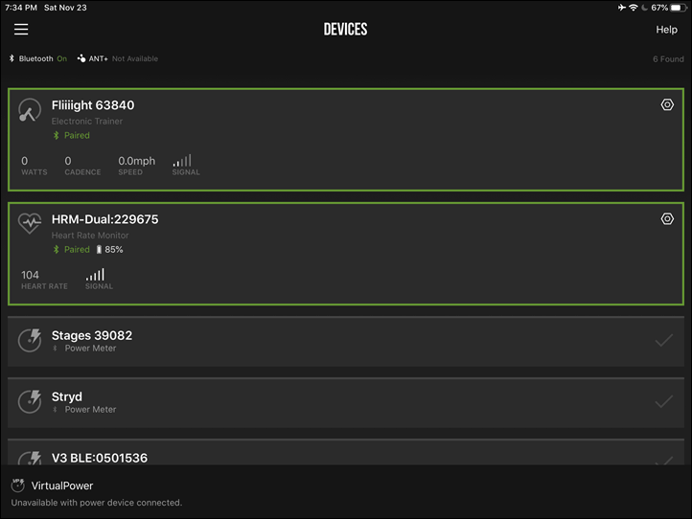Toggle pairing checkmark for Stryd
692x519 pixels.
pyautogui.click(x=664, y=402)
